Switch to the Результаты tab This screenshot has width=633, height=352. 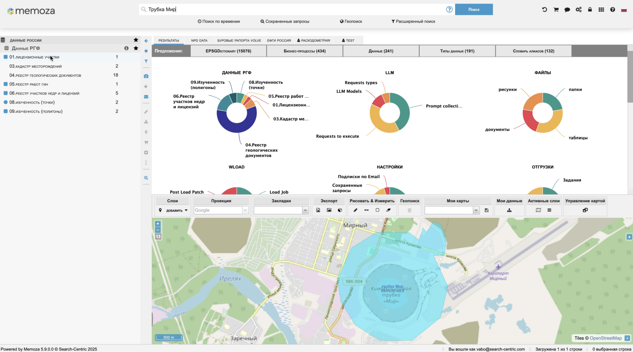click(168, 40)
